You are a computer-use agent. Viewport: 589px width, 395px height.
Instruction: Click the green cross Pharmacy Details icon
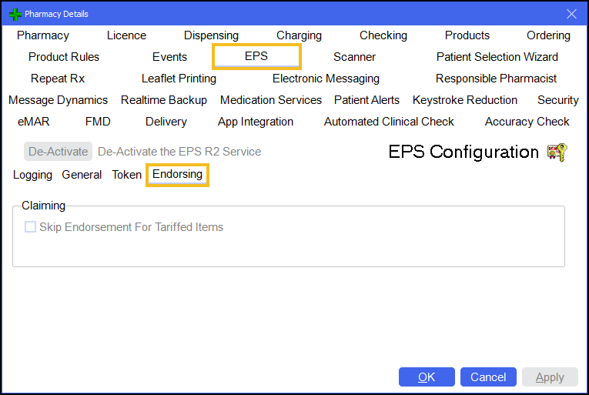15,14
